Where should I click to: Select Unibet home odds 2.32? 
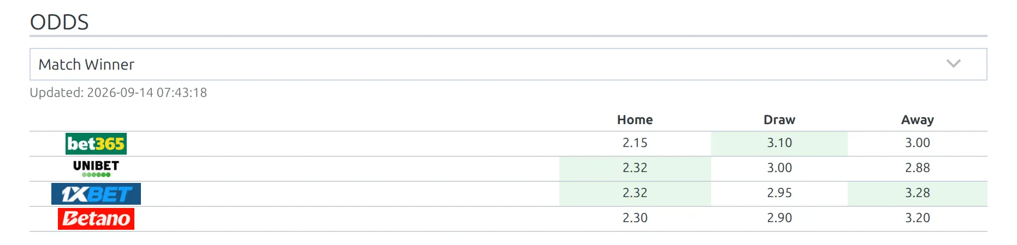click(x=635, y=168)
